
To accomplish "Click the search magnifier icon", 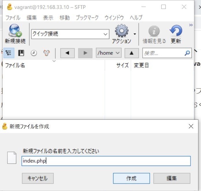I will (187, 53).
